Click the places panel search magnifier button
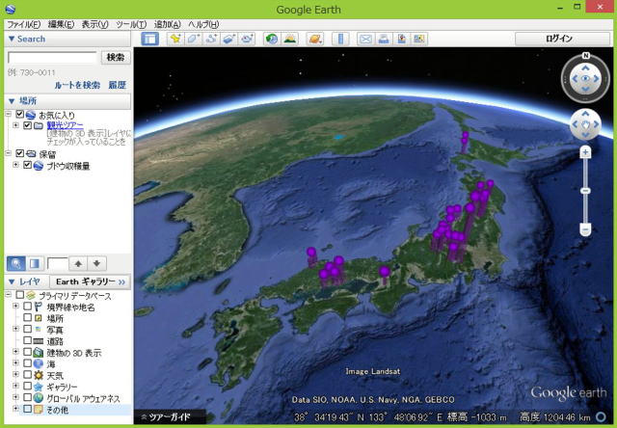 pyautogui.click(x=16, y=263)
